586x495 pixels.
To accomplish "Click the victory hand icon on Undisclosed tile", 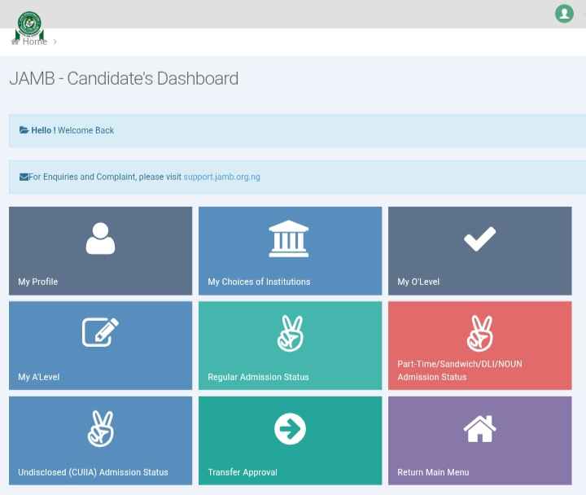I will coord(100,428).
